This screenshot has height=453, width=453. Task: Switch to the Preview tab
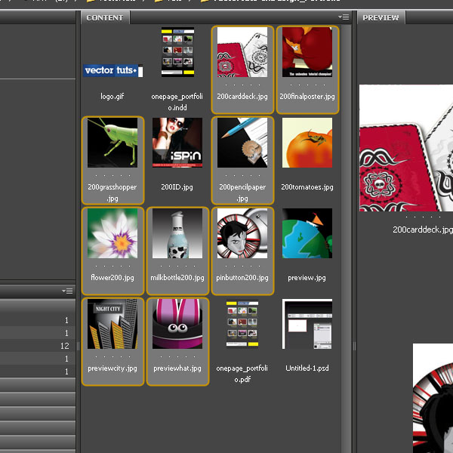381,17
